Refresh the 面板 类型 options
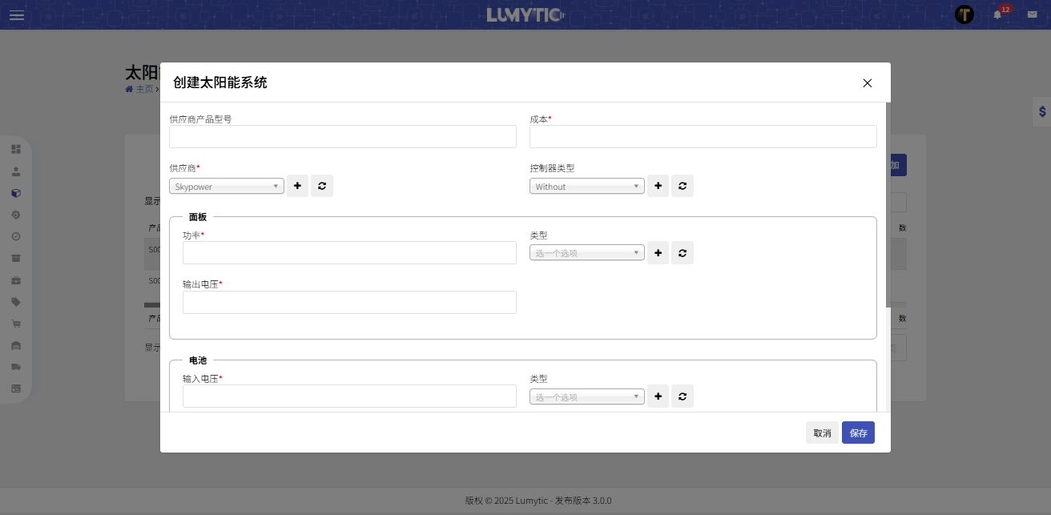The image size is (1051, 515). 683,252
